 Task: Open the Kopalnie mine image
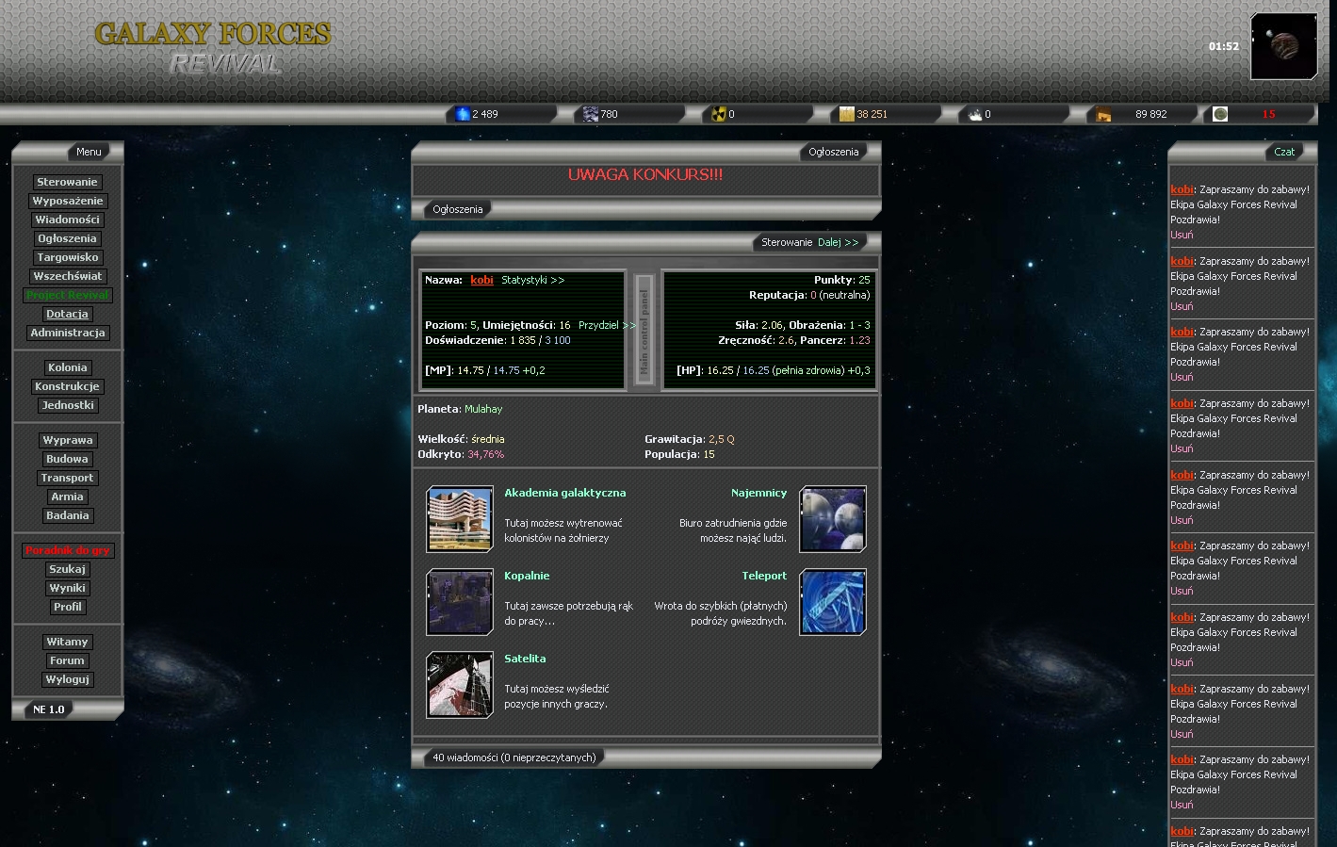pos(460,602)
